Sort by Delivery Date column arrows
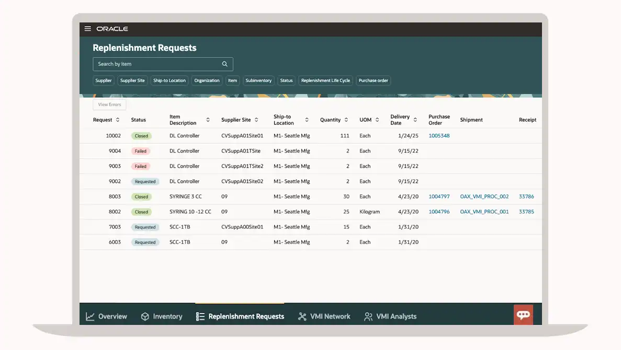This screenshot has width=621, height=350. [x=415, y=120]
